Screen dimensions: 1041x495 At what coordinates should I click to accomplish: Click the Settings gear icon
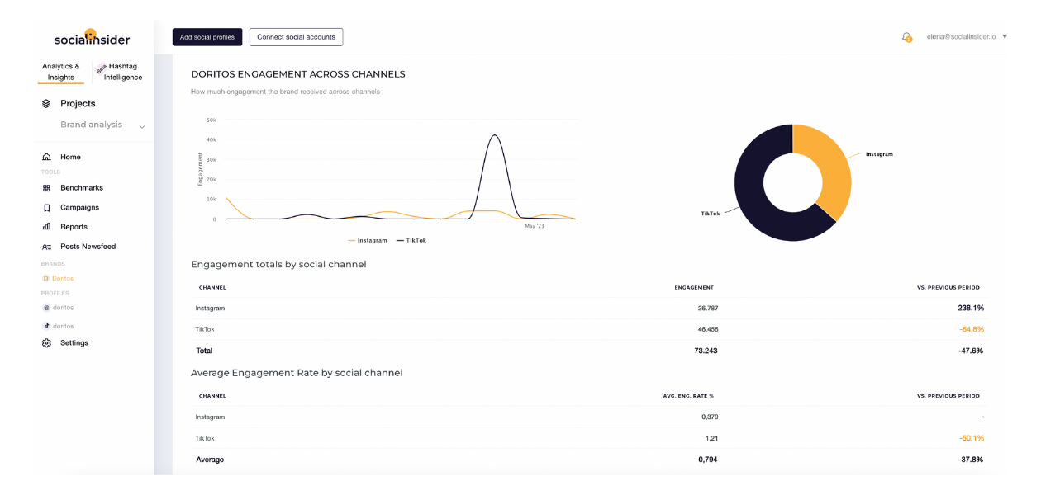point(46,343)
